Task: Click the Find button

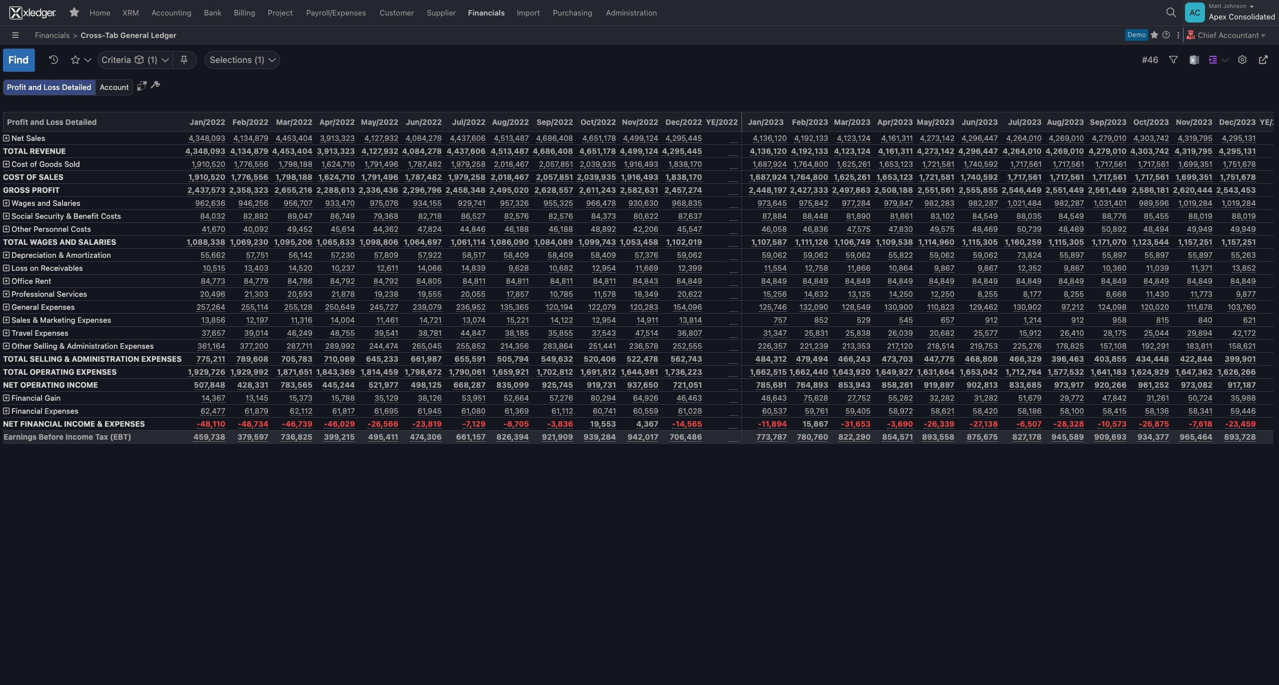Action: click(18, 59)
